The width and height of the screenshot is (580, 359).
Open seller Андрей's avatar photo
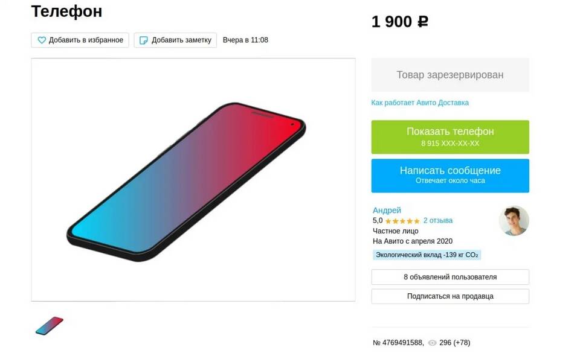coord(514,220)
